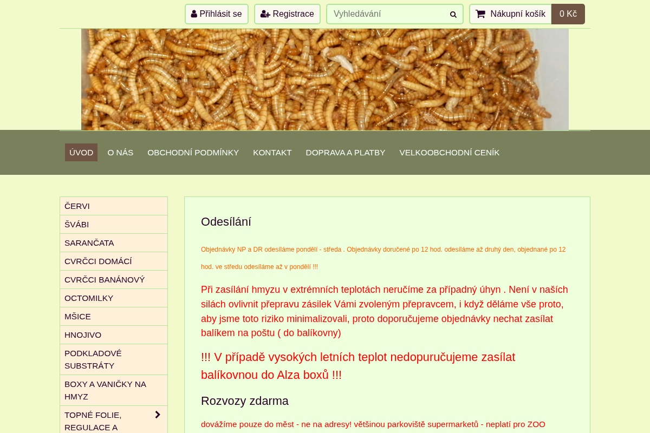Open DOPRAVA A PLATBY
This screenshot has height=433, width=650.
pos(346,153)
